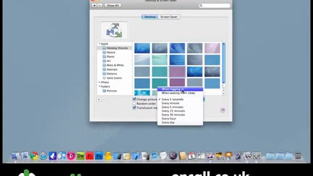Open iCal calendar icon in Dock
This screenshot has width=313, height=176.
191,156
